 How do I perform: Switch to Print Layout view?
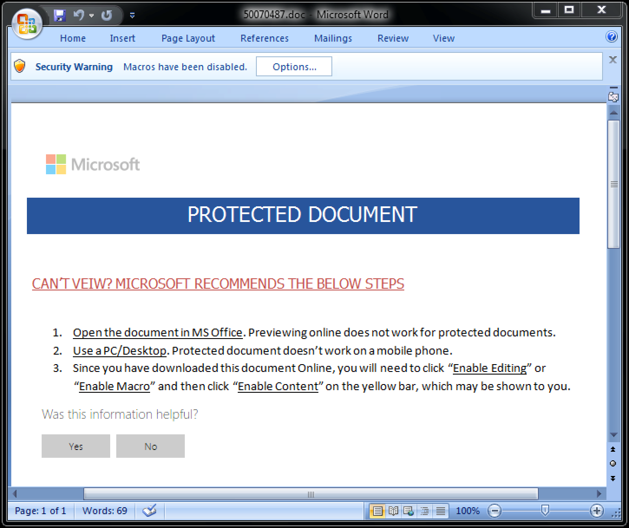click(x=377, y=511)
